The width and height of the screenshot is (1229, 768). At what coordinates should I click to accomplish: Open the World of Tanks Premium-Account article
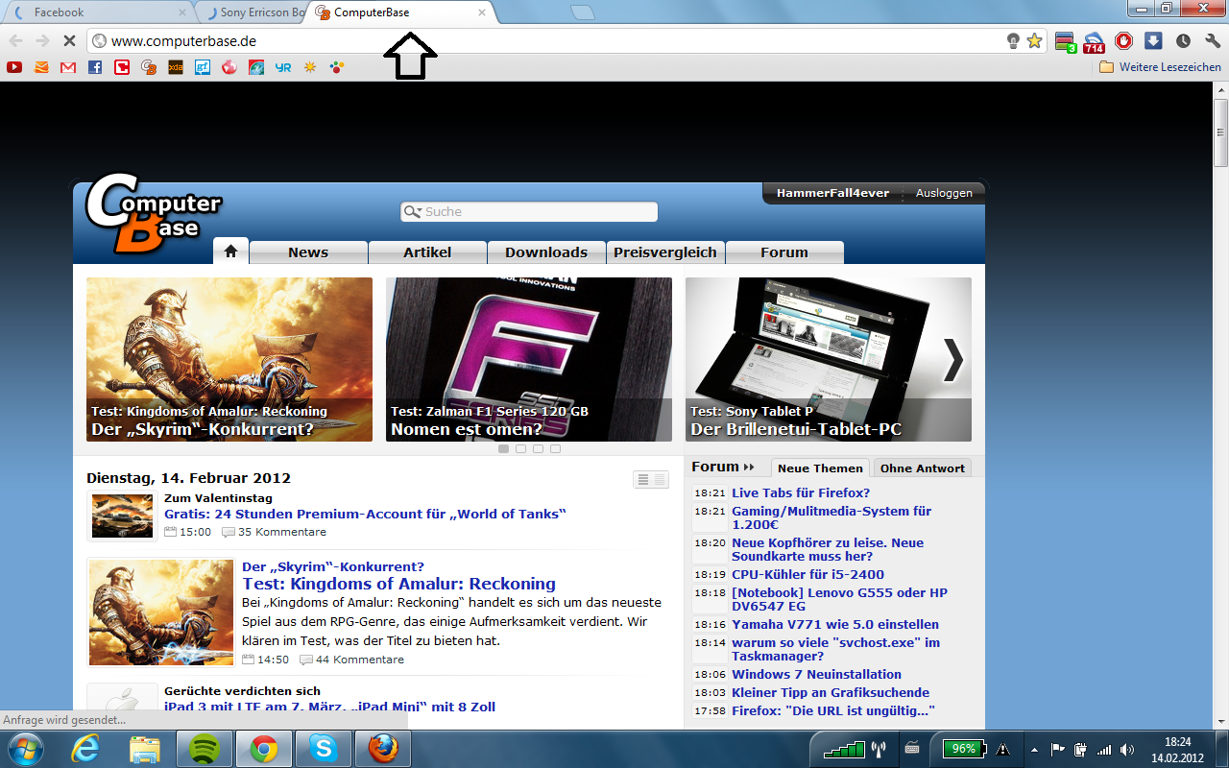(x=365, y=515)
